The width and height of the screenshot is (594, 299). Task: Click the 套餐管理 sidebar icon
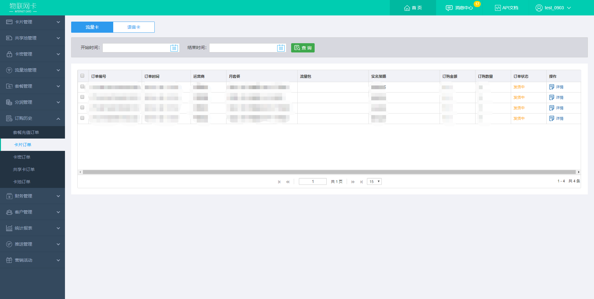pos(9,86)
